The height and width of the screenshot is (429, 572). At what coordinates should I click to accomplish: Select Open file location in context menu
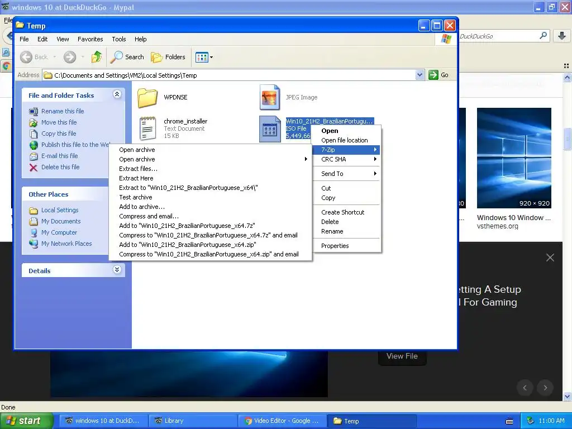tap(346, 140)
